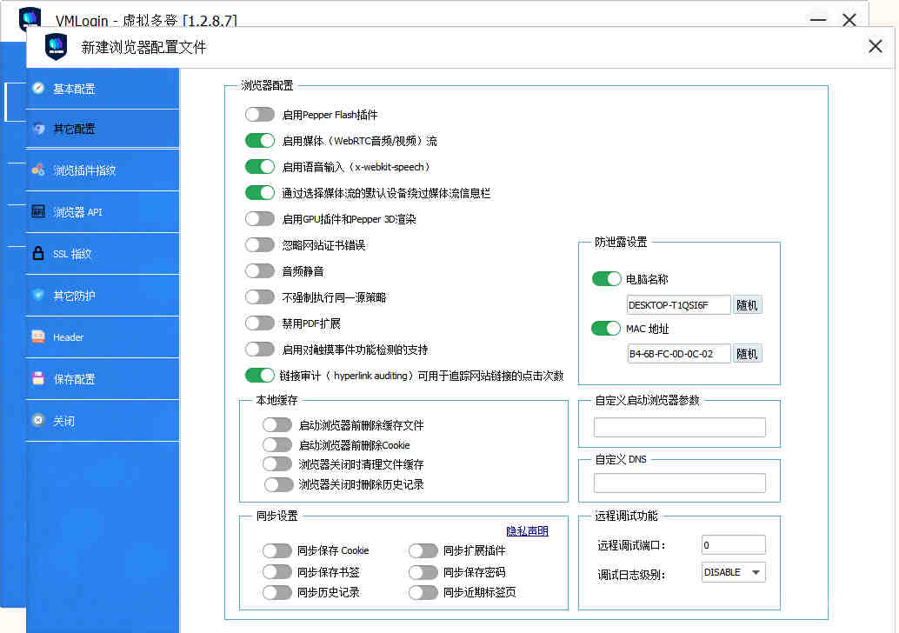The height and width of the screenshot is (633, 899).
Task: Disable WebRTC media stream toggle
Action: [260, 141]
